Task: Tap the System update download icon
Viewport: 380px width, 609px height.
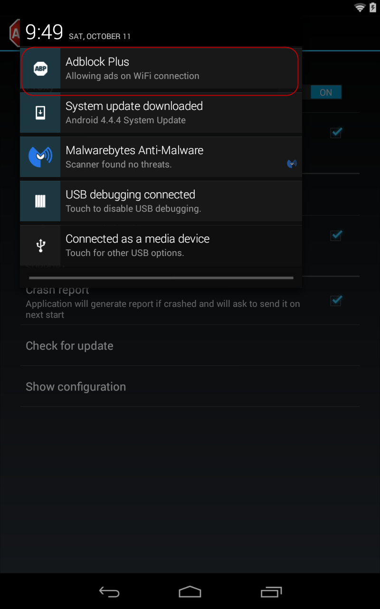Action: click(40, 113)
